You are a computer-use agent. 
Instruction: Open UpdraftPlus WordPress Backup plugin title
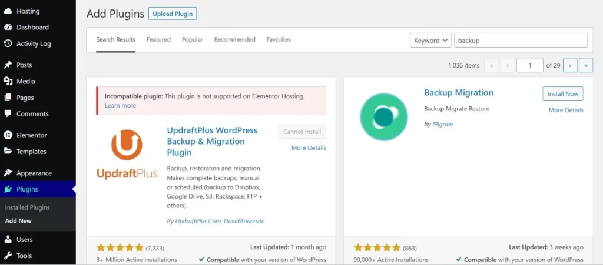(x=212, y=142)
